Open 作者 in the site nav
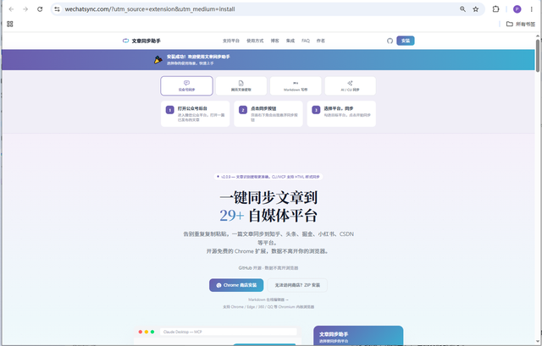Image resolution: width=542 pixels, height=346 pixels. point(321,41)
